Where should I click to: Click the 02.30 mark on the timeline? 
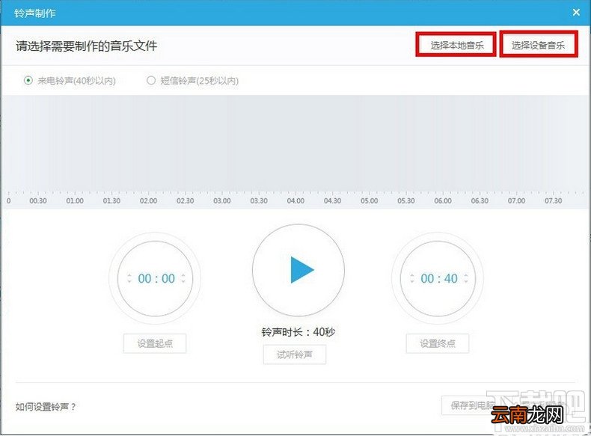pos(185,201)
